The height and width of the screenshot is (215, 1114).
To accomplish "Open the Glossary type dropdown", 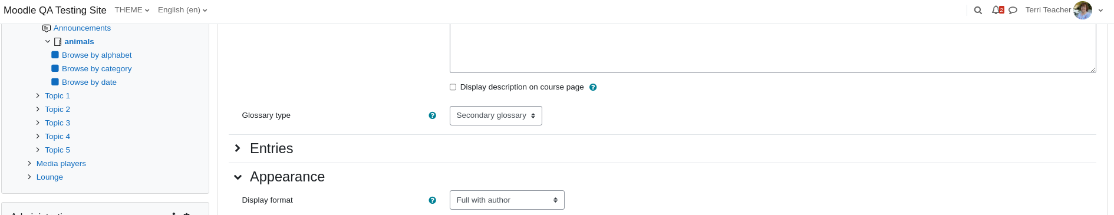I will click(496, 115).
